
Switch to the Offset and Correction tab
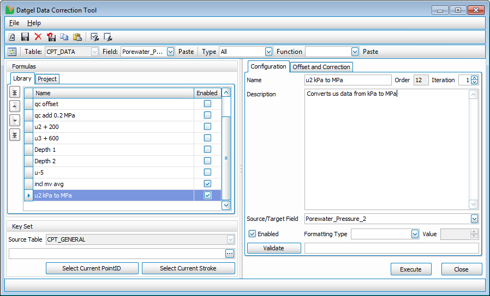coord(321,67)
